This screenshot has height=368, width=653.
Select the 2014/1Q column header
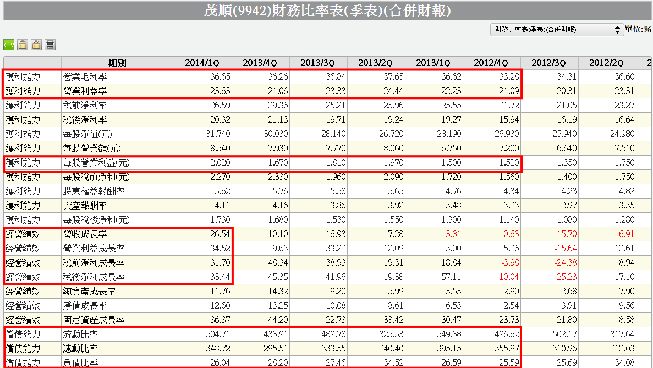[202, 63]
